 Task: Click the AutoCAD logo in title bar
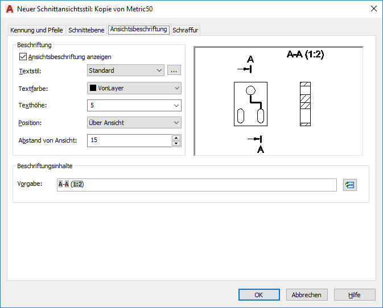[10, 9]
